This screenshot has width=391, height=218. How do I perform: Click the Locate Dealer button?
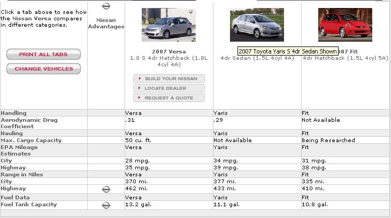tap(168, 88)
